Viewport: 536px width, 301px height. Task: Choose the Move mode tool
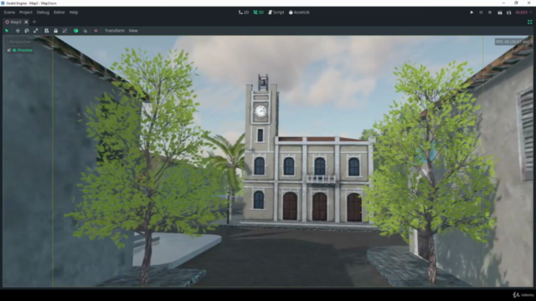pyautogui.click(x=18, y=31)
